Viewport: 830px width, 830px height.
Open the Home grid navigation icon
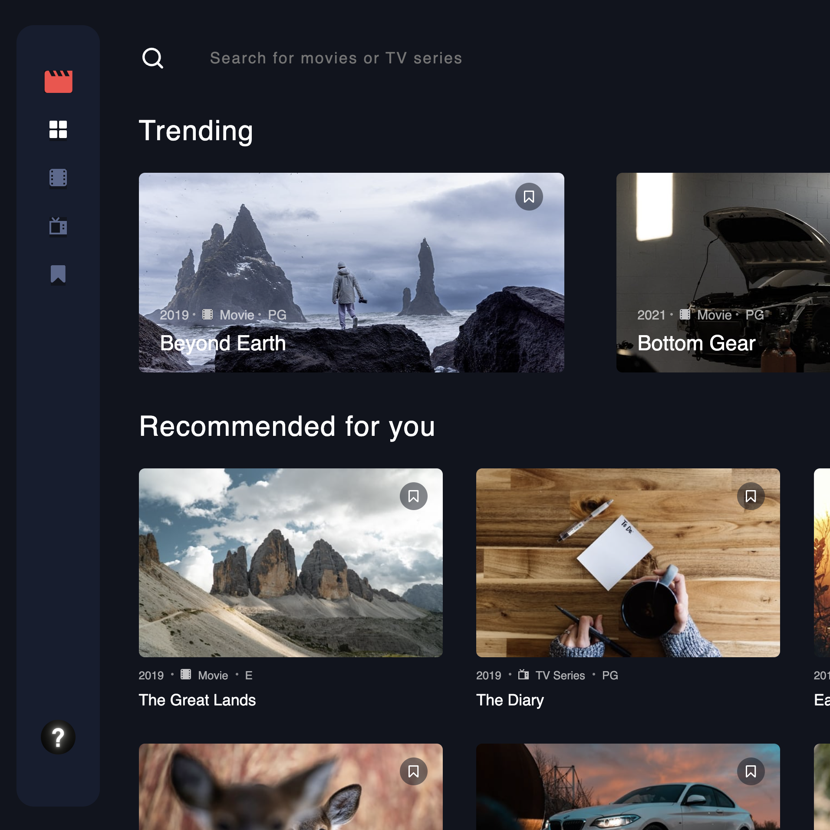pos(58,129)
